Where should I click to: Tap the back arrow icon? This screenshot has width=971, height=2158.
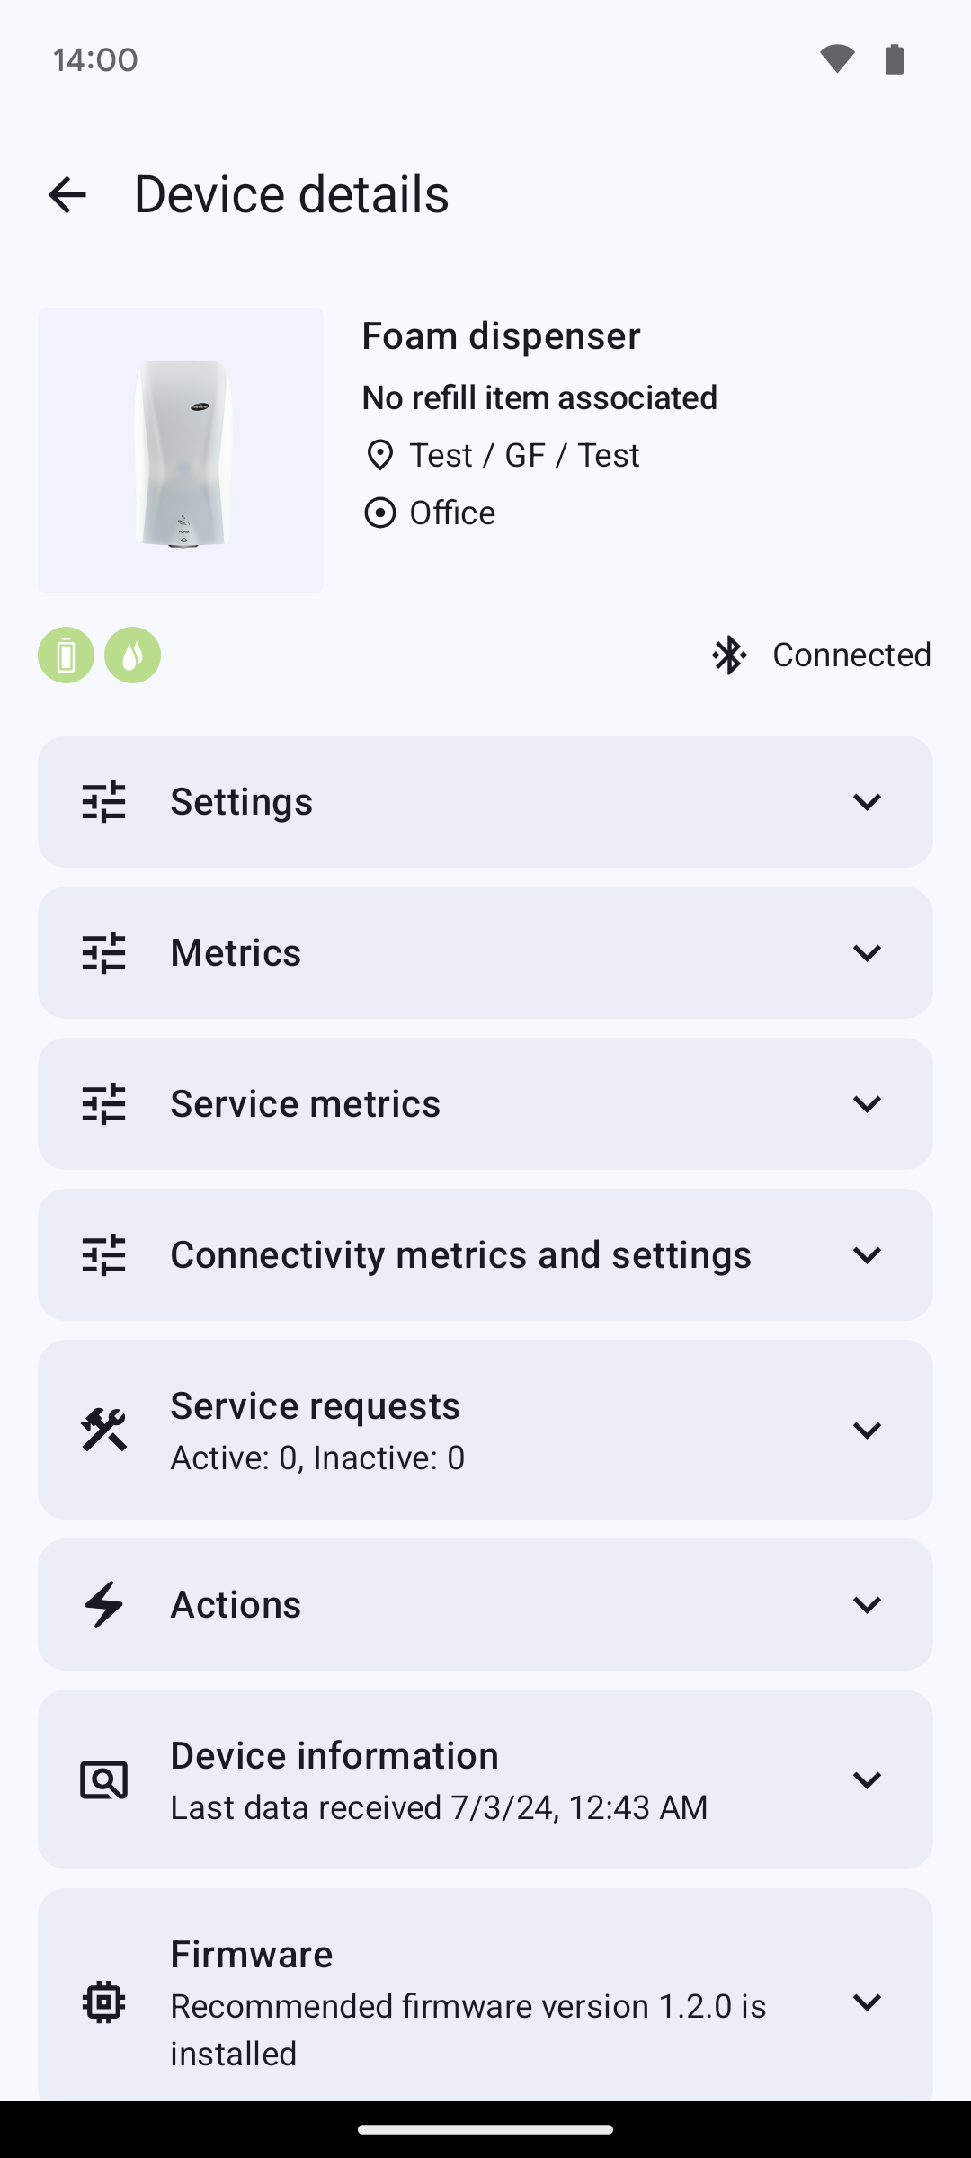(67, 194)
